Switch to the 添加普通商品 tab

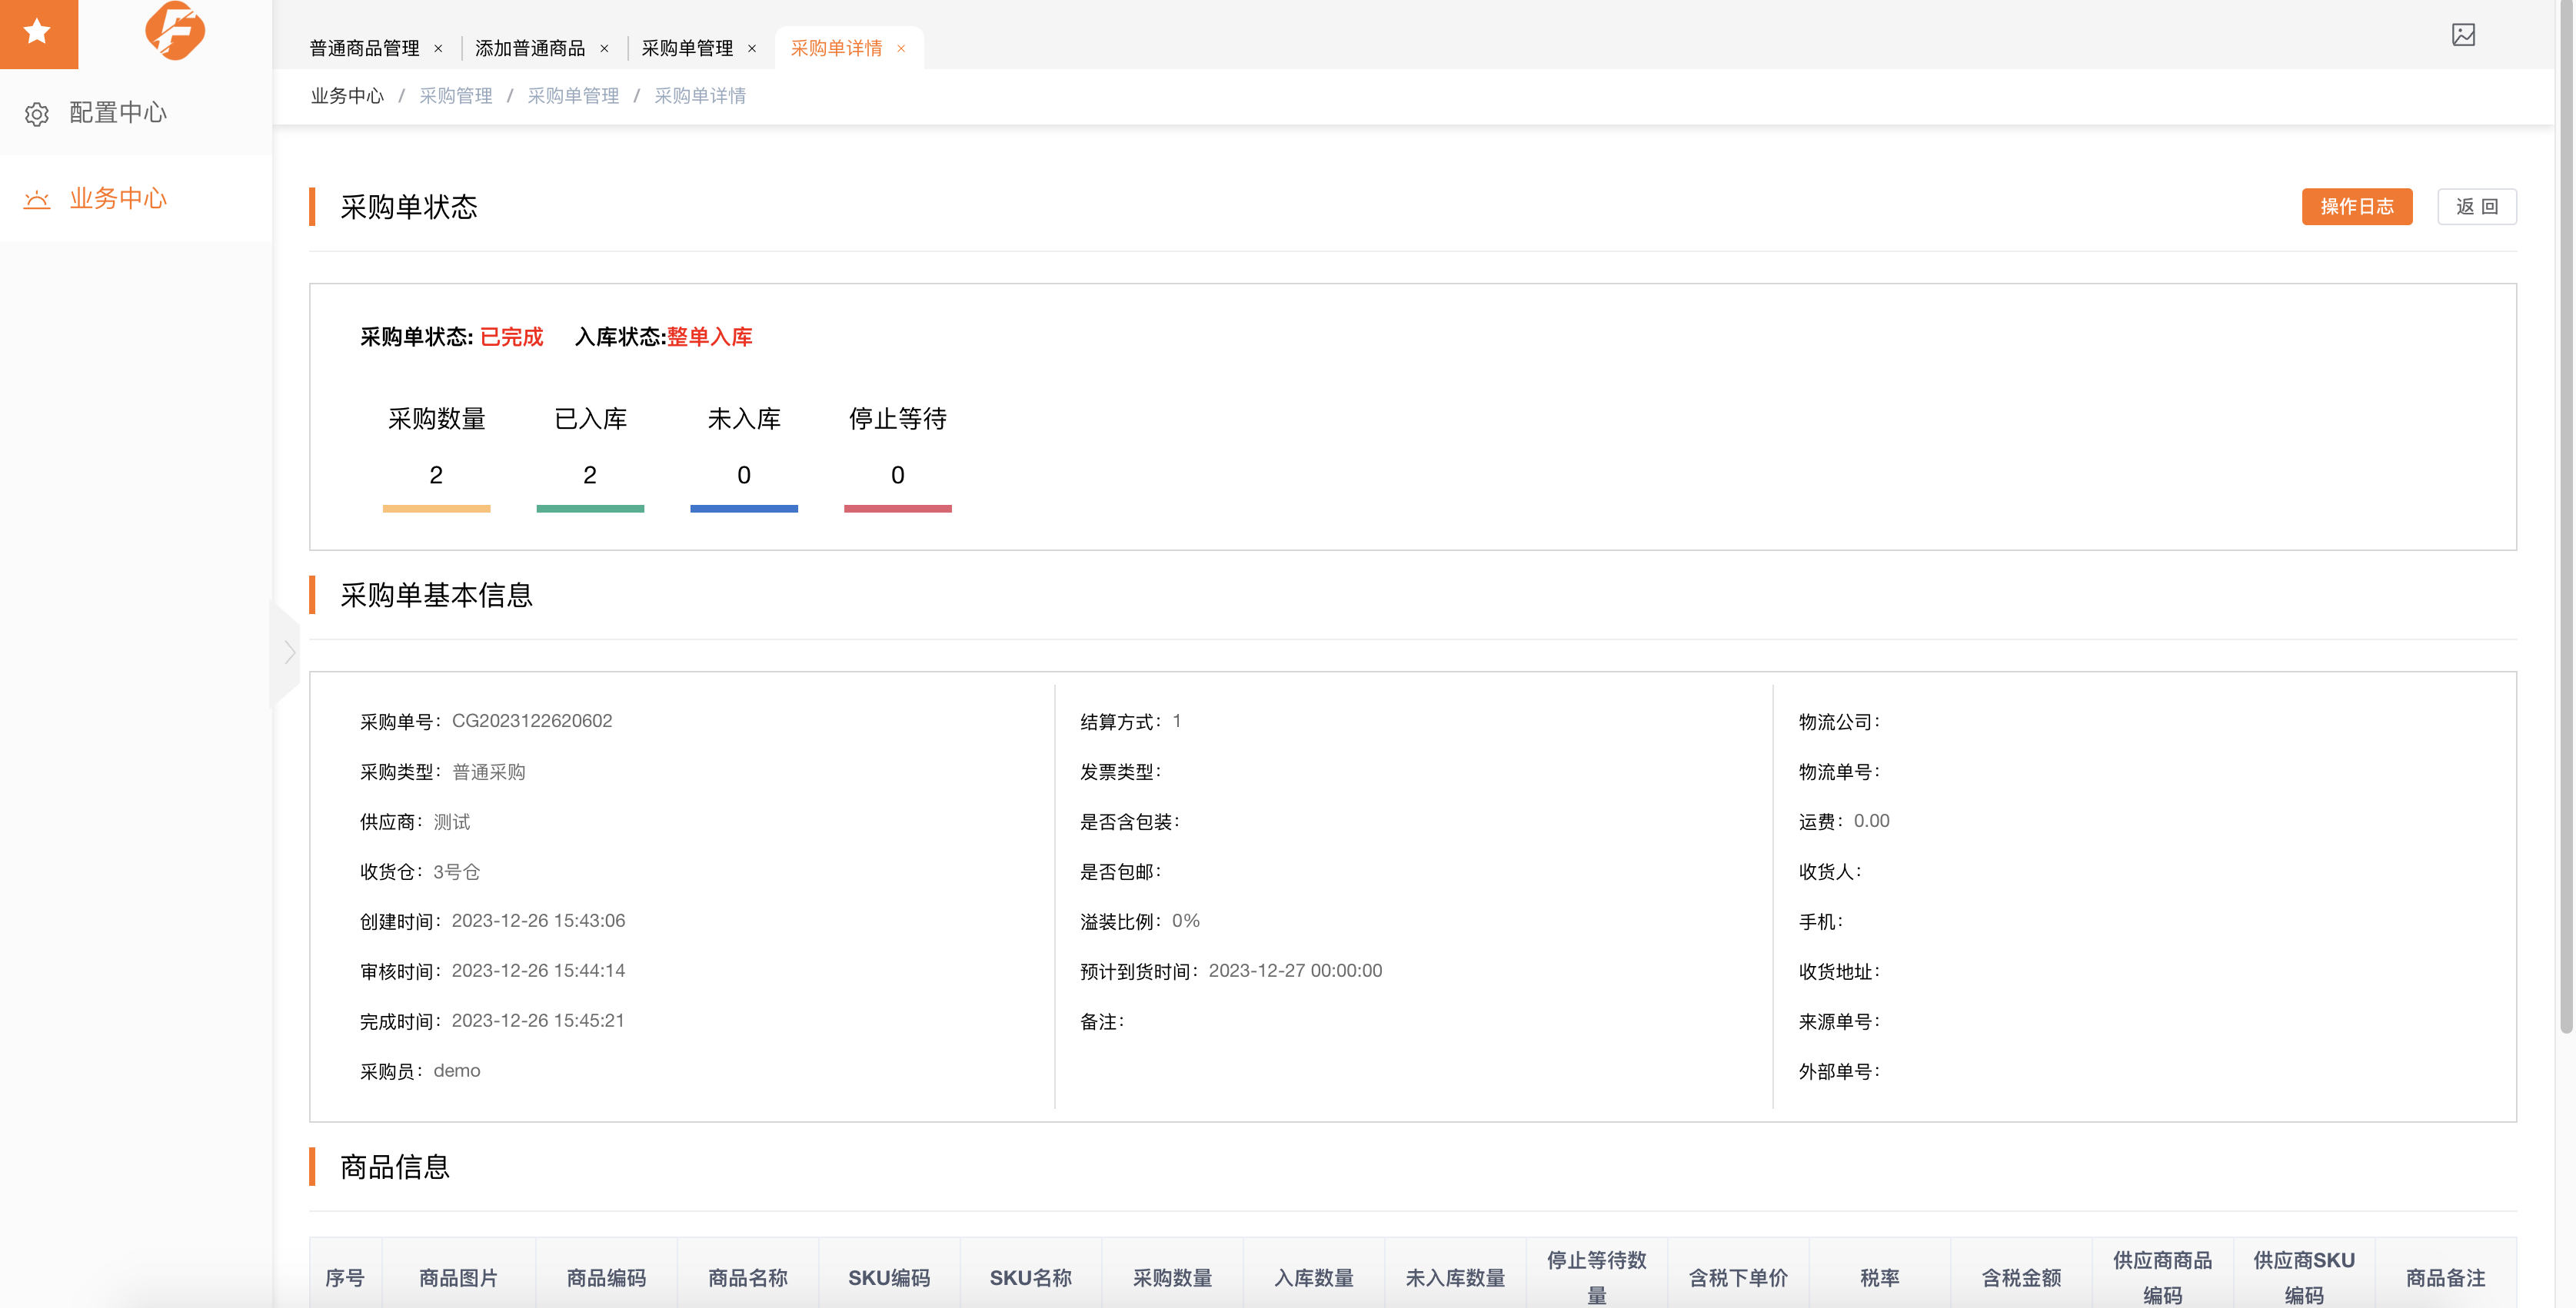[x=530, y=48]
